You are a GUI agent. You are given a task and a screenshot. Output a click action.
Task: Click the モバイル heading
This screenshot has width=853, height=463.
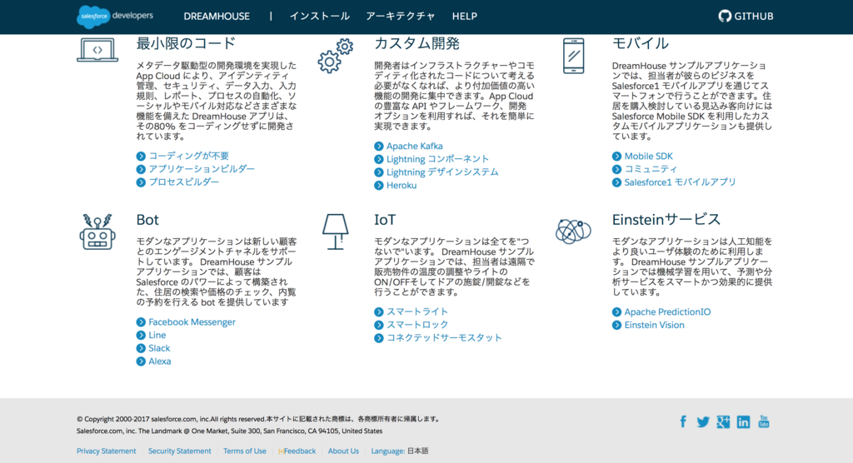641,43
